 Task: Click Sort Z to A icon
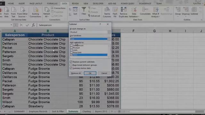[70, 14]
